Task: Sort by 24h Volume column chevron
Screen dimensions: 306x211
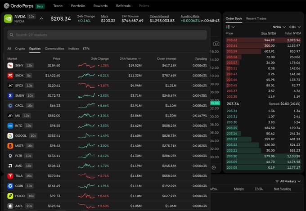Action: click(140, 59)
